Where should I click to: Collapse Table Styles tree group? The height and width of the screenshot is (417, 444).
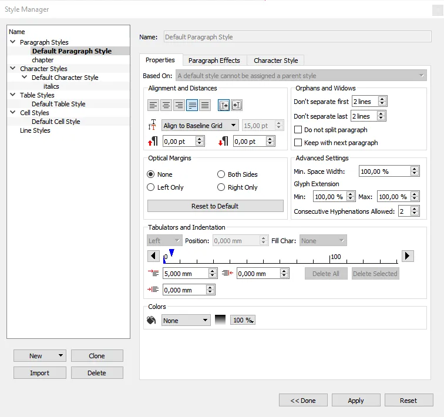pyautogui.click(x=13, y=95)
